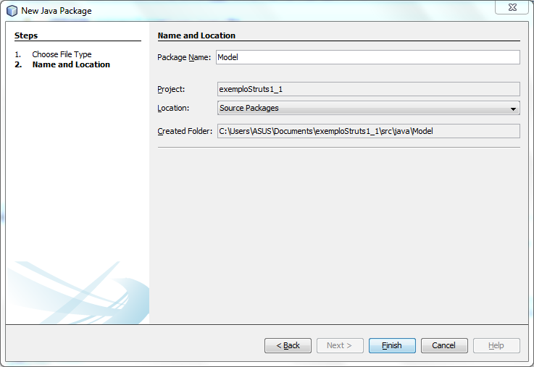Click the package cube icon in title bar
The width and height of the screenshot is (534, 367).
12,11
